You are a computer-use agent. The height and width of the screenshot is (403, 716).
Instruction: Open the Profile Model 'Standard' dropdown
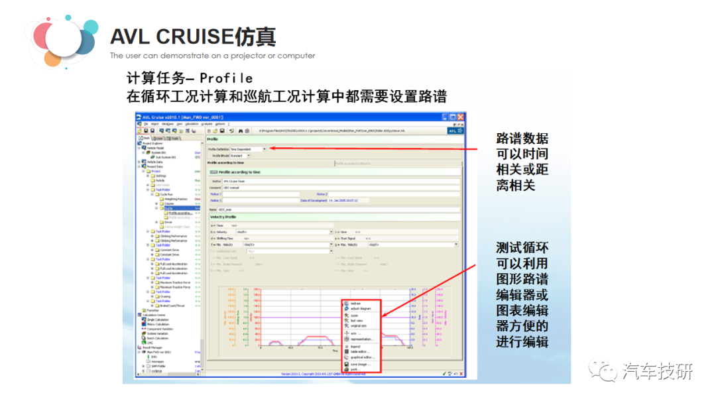point(249,156)
